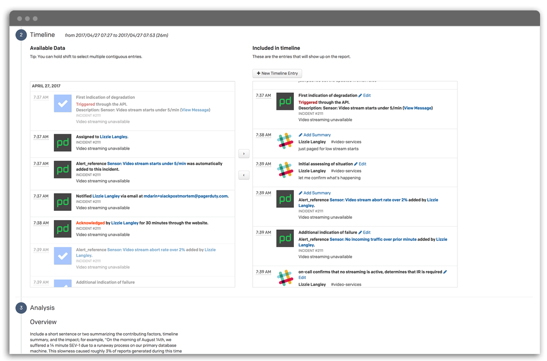Remove entries using the left arrow button

(x=244, y=175)
